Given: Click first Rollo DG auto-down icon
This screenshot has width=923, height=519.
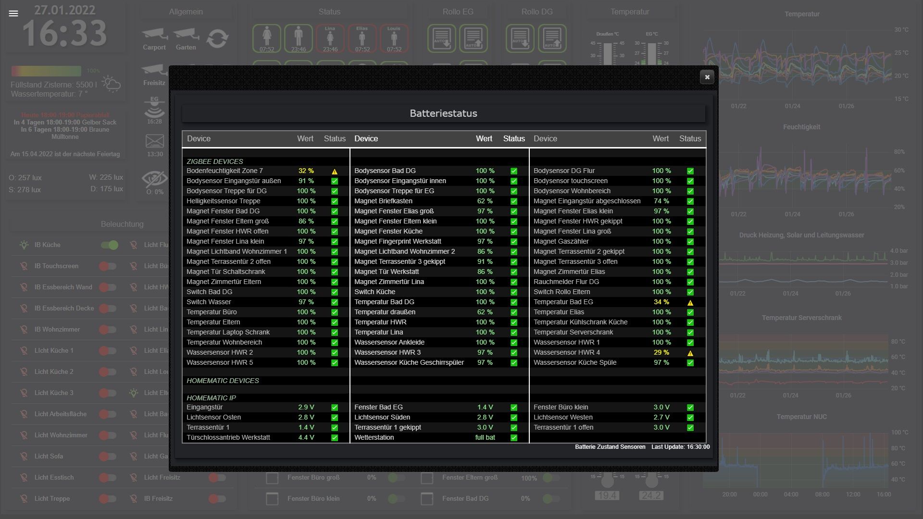Looking at the screenshot, I should [x=520, y=38].
